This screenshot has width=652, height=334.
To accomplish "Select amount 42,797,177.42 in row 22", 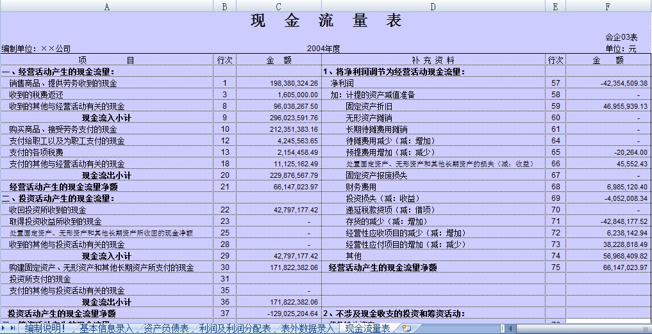I will (279, 210).
